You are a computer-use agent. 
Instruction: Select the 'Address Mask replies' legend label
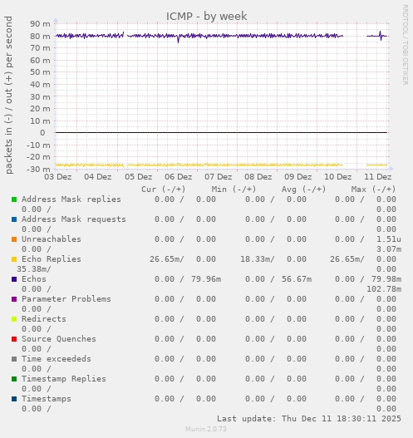point(71,199)
